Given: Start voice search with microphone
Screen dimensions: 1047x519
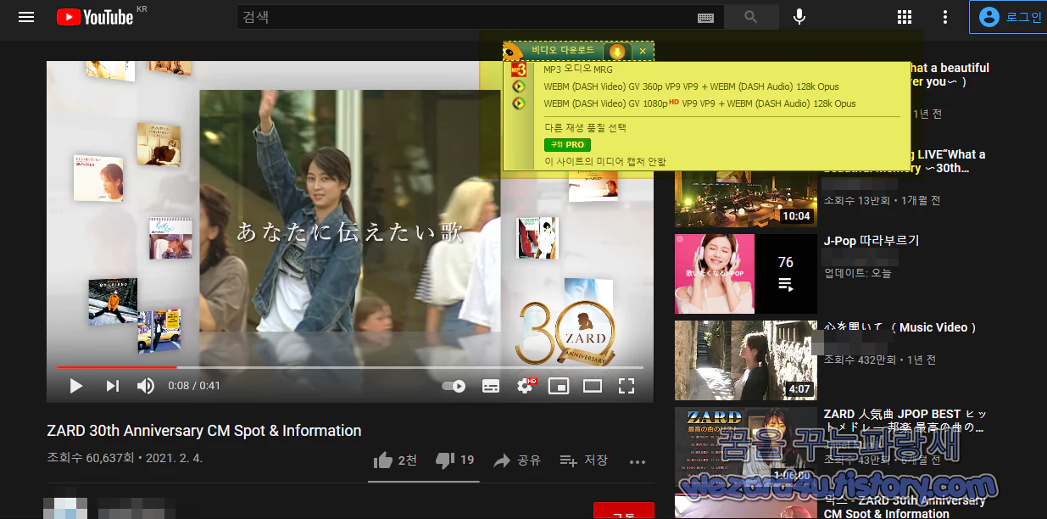Looking at the screenshot, I should (799, 17).
